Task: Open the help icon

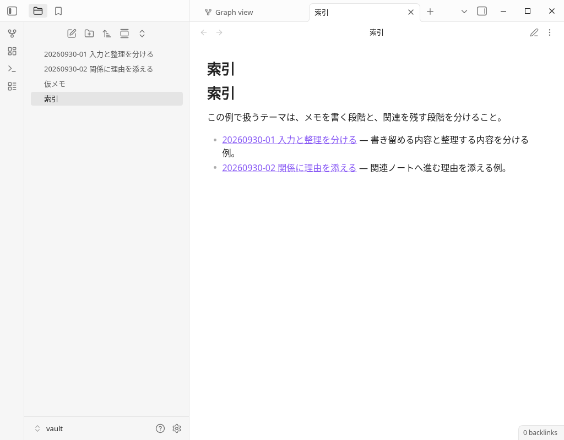Action: tap(160, 428)
